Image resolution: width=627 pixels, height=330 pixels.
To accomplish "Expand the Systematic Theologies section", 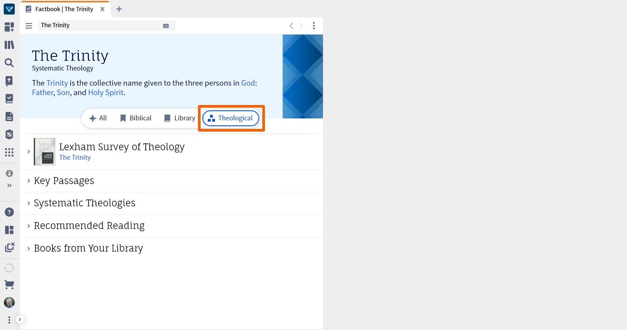I will tap(29, 203).
